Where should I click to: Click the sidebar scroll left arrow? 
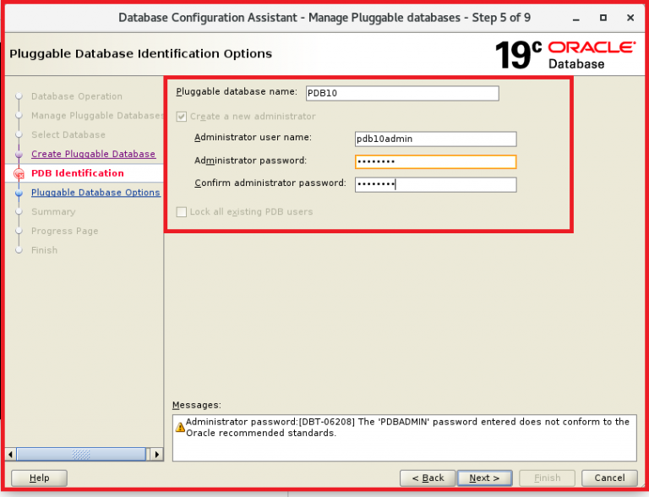click(11, 455)
